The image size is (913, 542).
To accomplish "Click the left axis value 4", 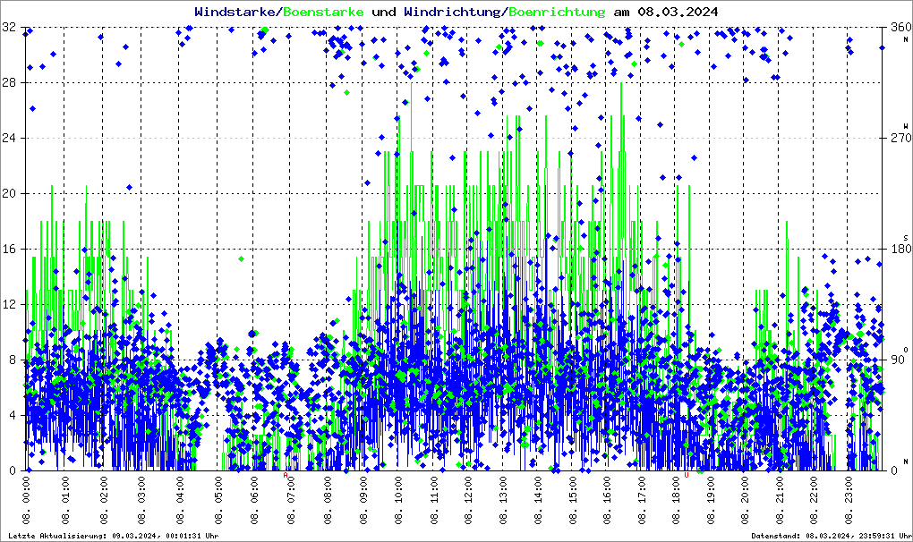I will click(x=13, y=415).
